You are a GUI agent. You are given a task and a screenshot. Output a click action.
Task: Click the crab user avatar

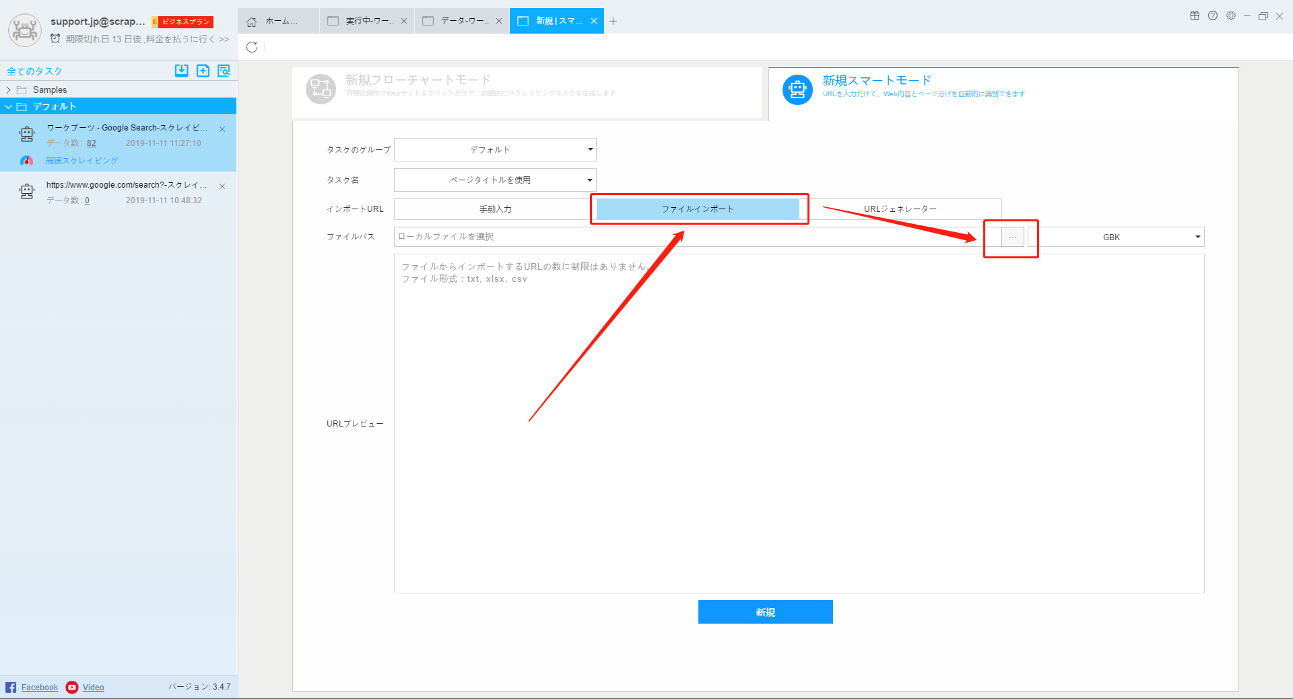25,30
